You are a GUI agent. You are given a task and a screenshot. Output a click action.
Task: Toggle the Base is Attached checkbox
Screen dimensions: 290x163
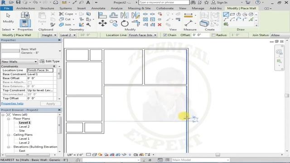30,82
